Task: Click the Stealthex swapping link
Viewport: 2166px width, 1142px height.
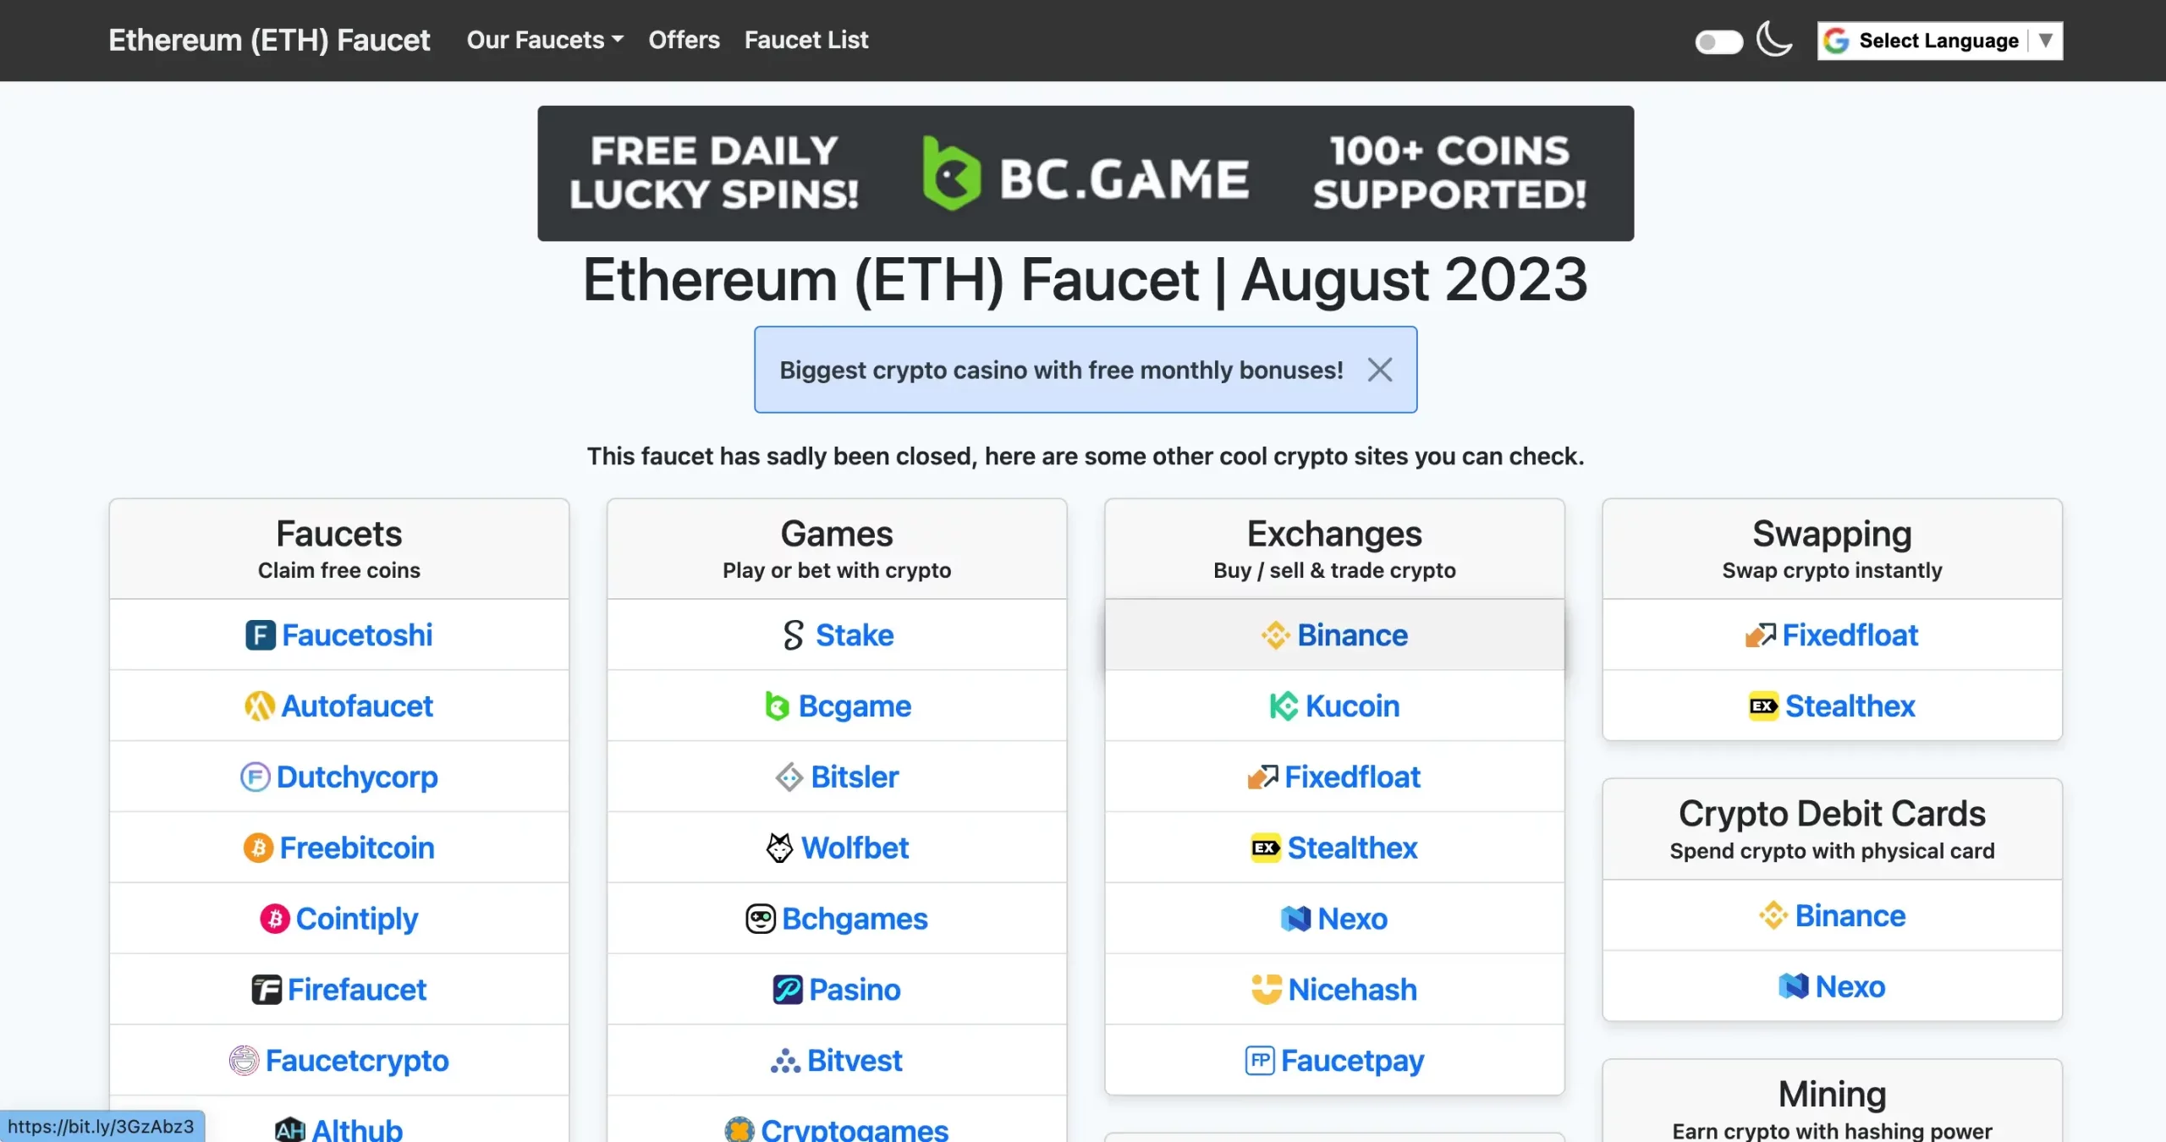Action: click(1831, 705)
